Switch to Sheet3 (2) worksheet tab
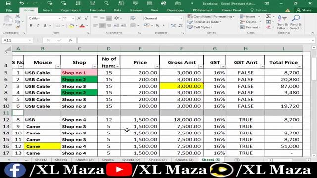This screenshot has width=317, height=178. click(x=84, y=160)
